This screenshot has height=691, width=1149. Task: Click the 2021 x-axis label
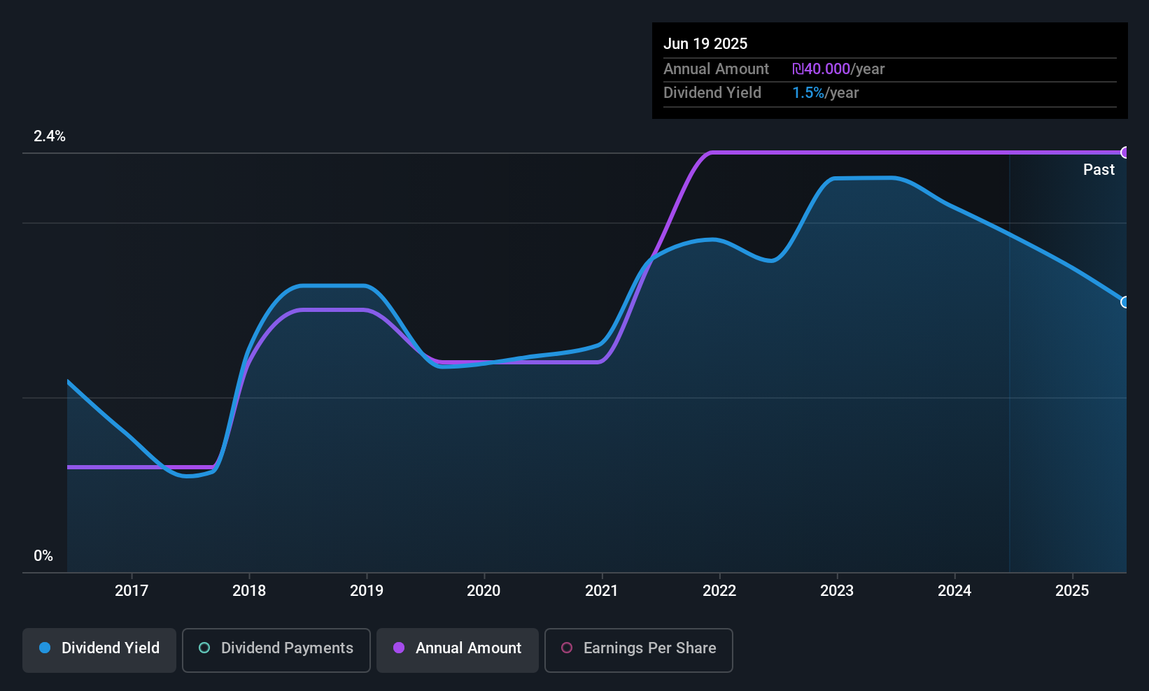[602, 590]
